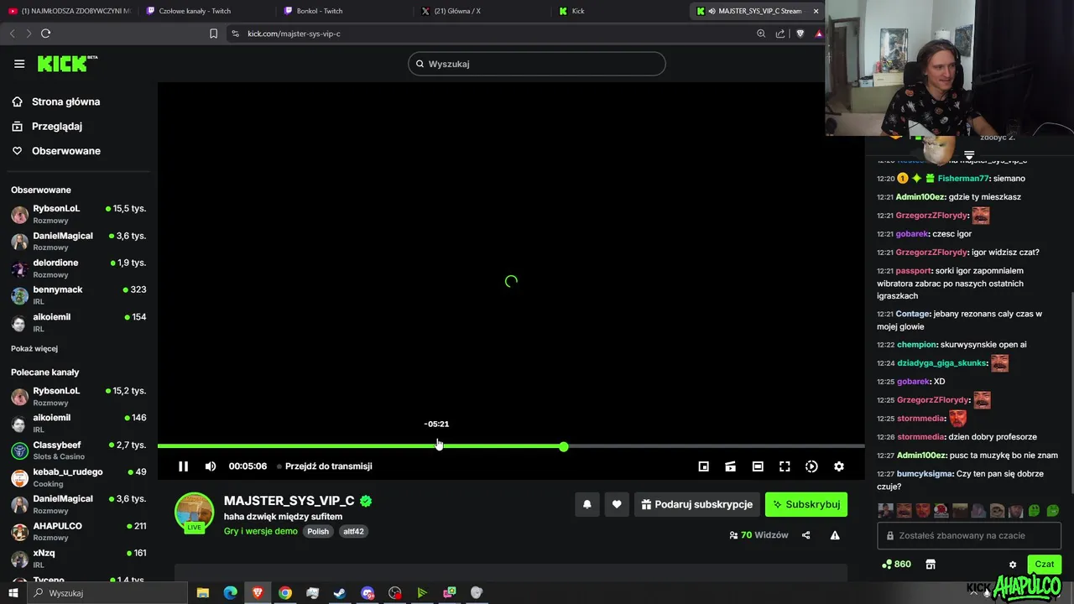Click the Windows taskbar search box

click(x=107, y=593)
